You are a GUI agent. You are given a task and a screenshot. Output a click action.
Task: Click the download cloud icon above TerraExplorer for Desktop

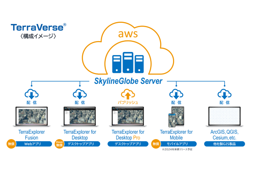(79, 94)
